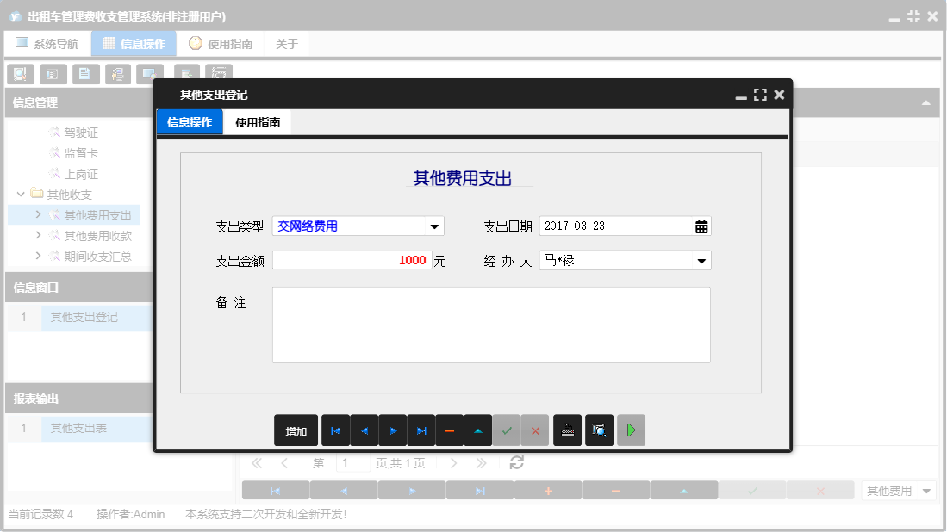Jump to the last record using the navigation icon
The width and height of the screenshot is (947, 532).
click(x=421, y=430)
